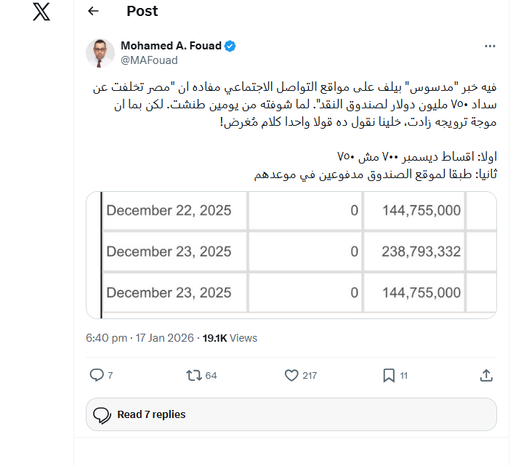The width and height of the screenshot is (524, 466).
Task: Click the 19.1K Views count
Action: (x=230, y=338)
